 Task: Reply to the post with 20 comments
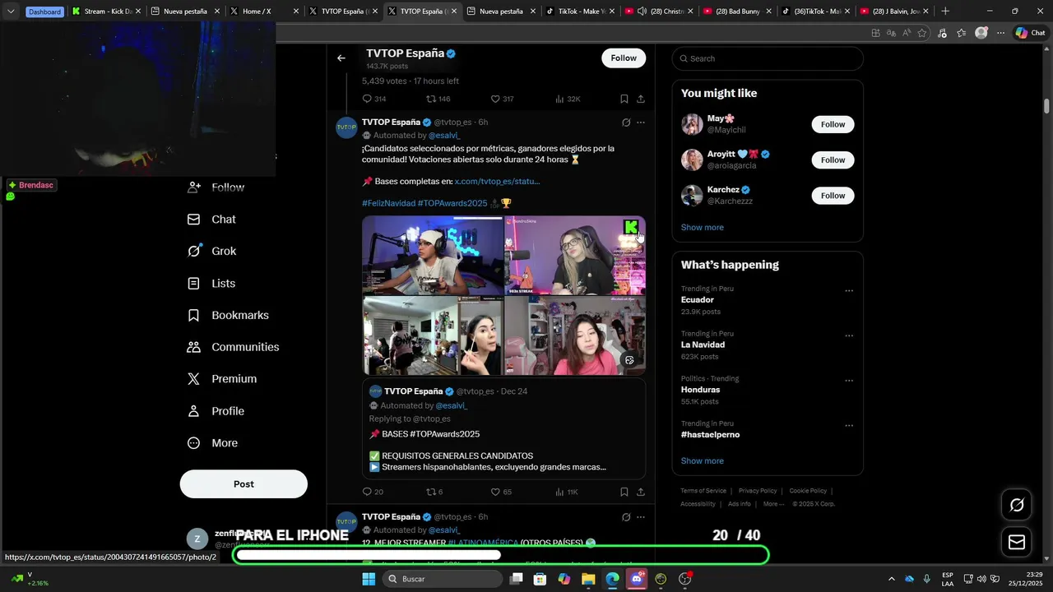[373, 492]
